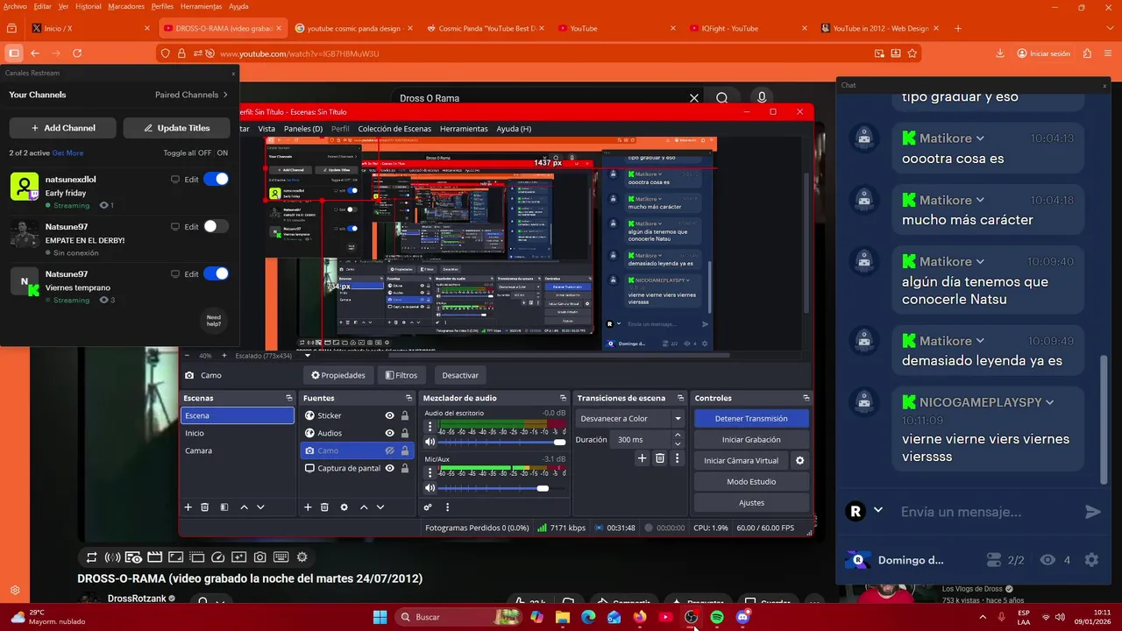Expand NICOGAMEPLAYSPY message dropdown arrow
The height and width of the screenshot is (631, 1122).
point(1049,402)
